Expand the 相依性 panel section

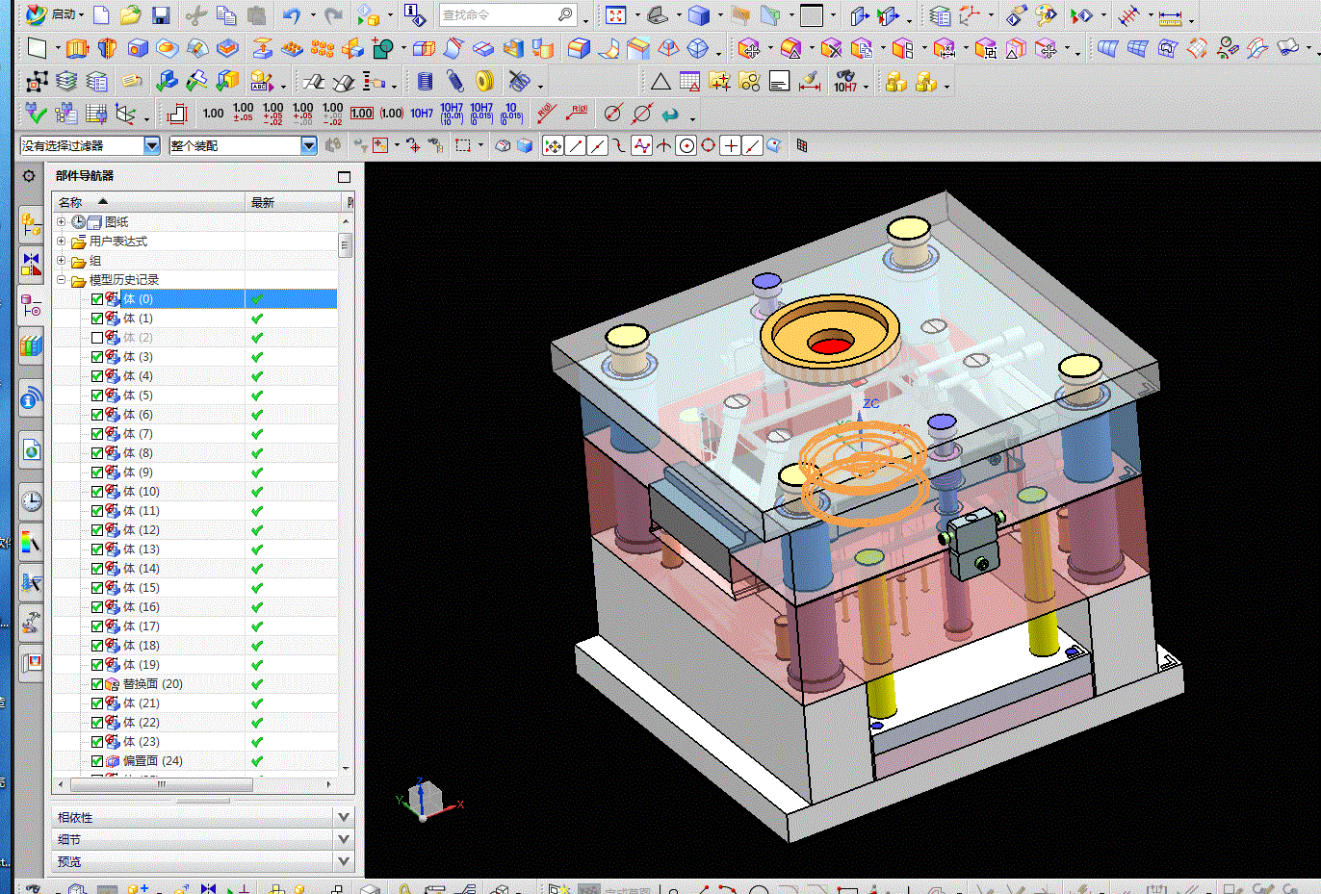pyautogui.click(x=344, y=817)
